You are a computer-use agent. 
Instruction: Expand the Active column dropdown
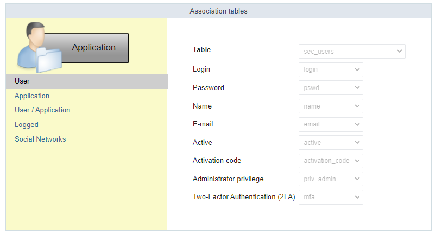click(330, 143)
